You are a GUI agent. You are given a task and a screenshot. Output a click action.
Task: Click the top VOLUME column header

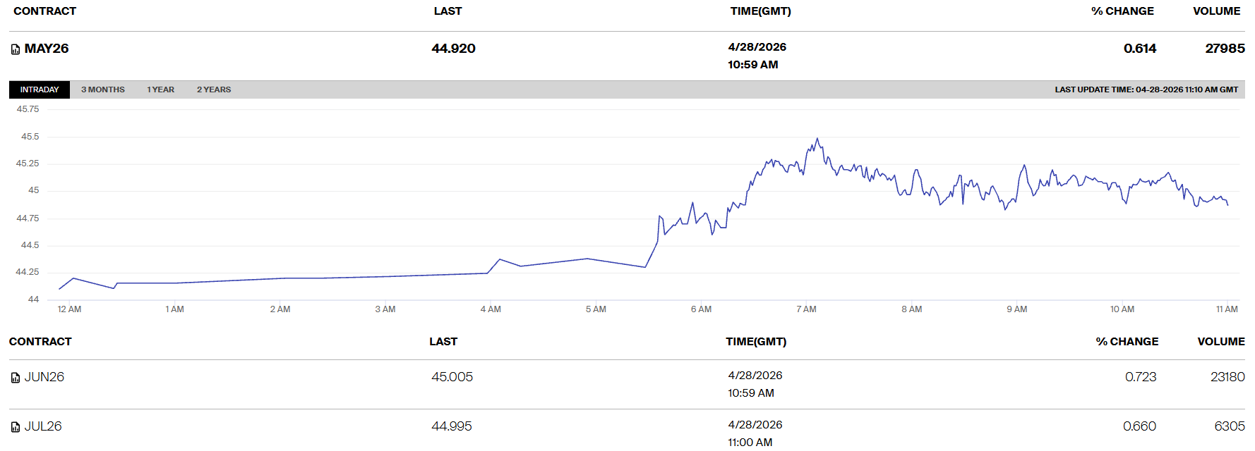pos(1216,11)
